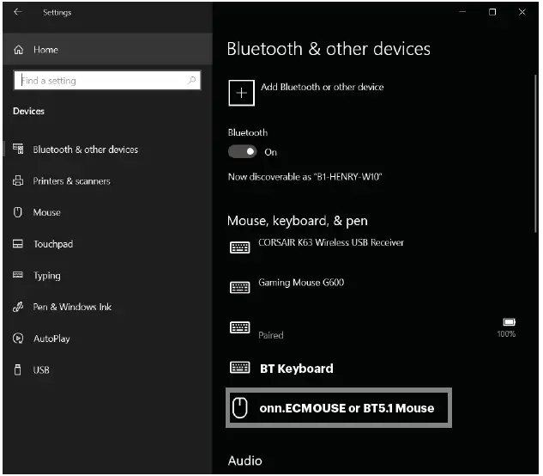Open Pen & Windows Ink settings
This screenshot has width=543, height=476.
tap(72, 307)
